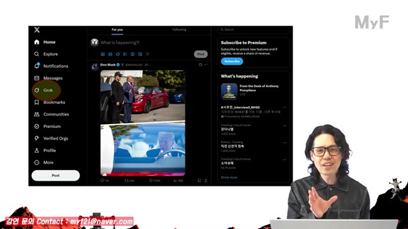Viewport: 408px width, 229px height.
Task: Click the GIF icon in composer
Action: (110, 54)
